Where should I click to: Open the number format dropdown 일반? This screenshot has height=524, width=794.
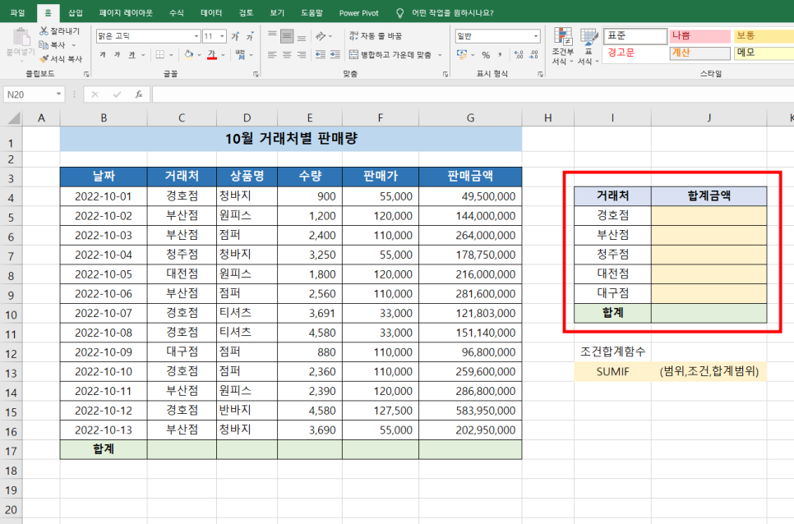coord(536,36)
